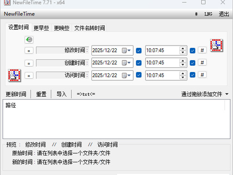The height and width of the screenshot is (175, 233).
Task: Uncheck the 访问时间 time checkbox
Action: pyautogui.click(x=192, y=75)
